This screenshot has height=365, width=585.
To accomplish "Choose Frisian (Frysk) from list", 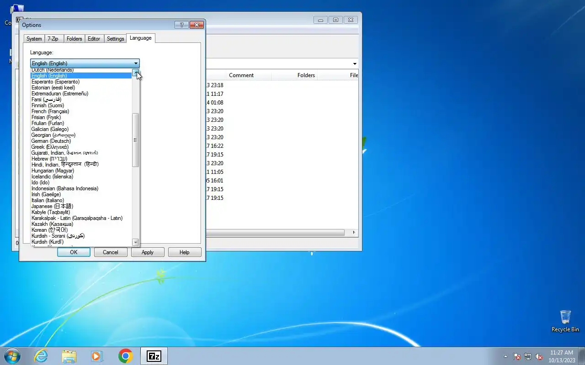I will [81, 117].
